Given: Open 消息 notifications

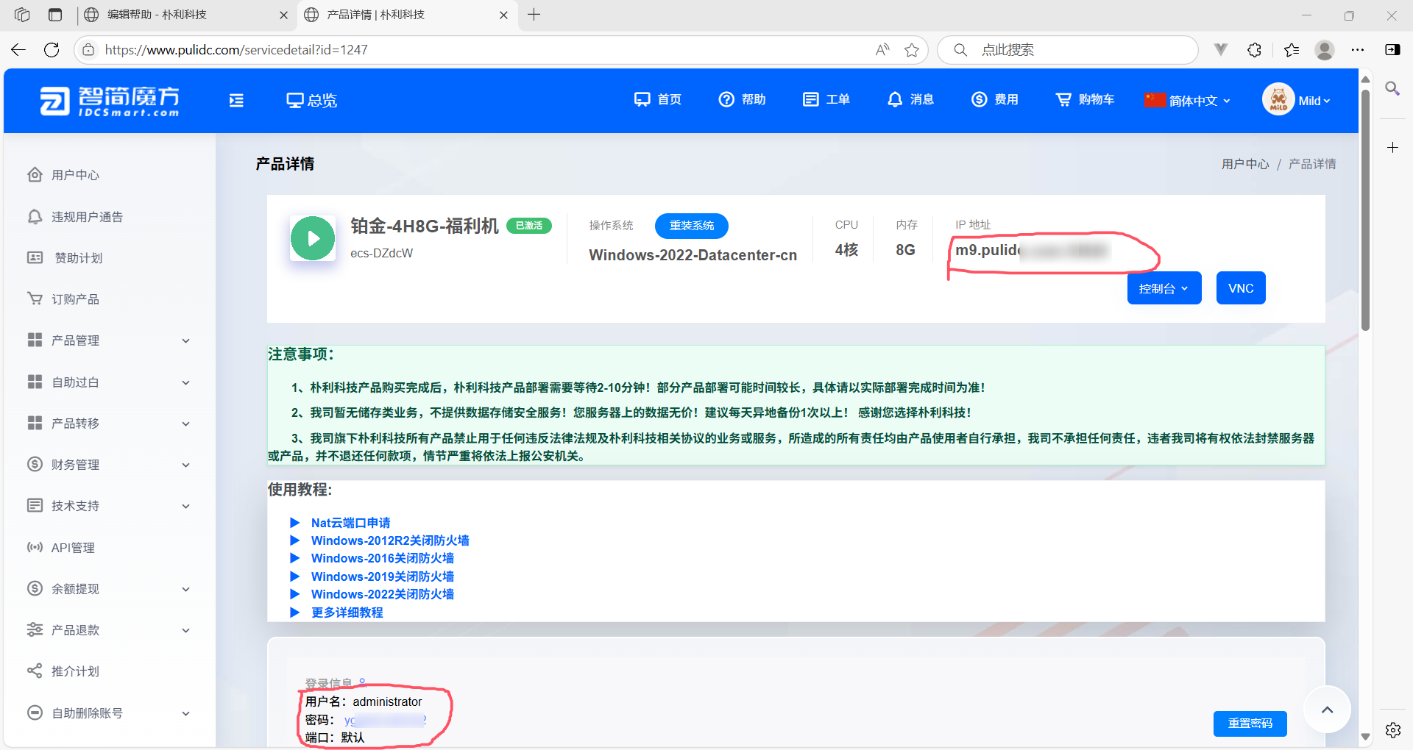Looking at the screenshot, I should 910,99.
